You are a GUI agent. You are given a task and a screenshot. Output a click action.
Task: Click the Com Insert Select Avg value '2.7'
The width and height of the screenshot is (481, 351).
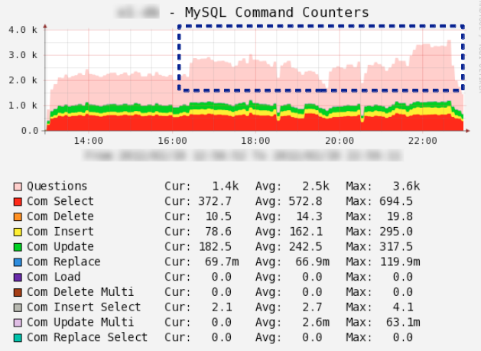312,307
